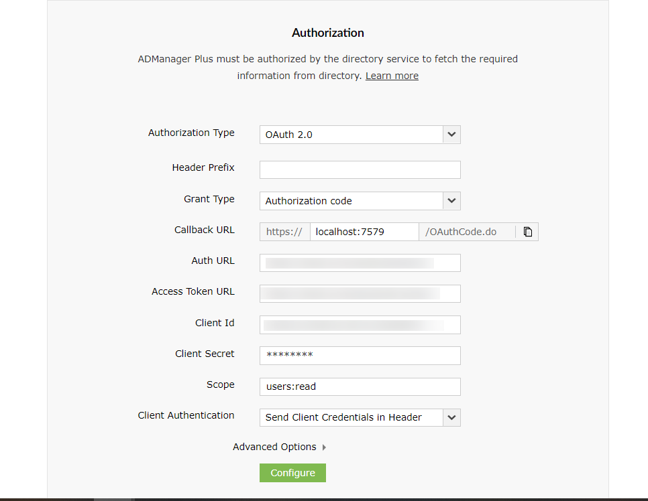Click the localhost:7579 host field

coord(364,232)
